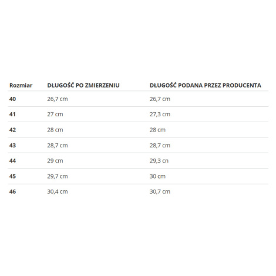Click size 45 row label

point(12,176)
